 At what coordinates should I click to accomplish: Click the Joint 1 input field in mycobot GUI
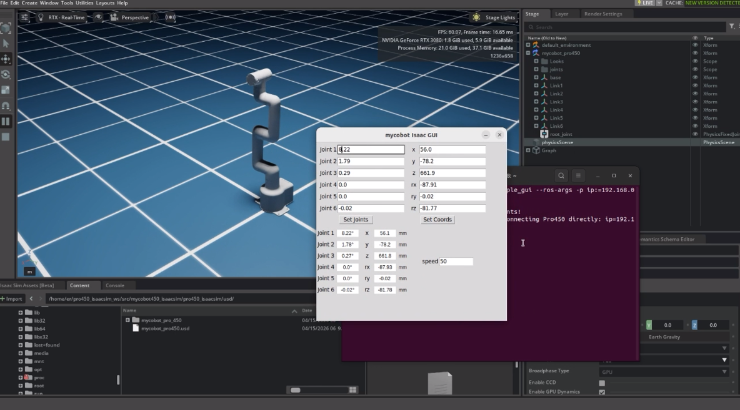coord(370,149)
